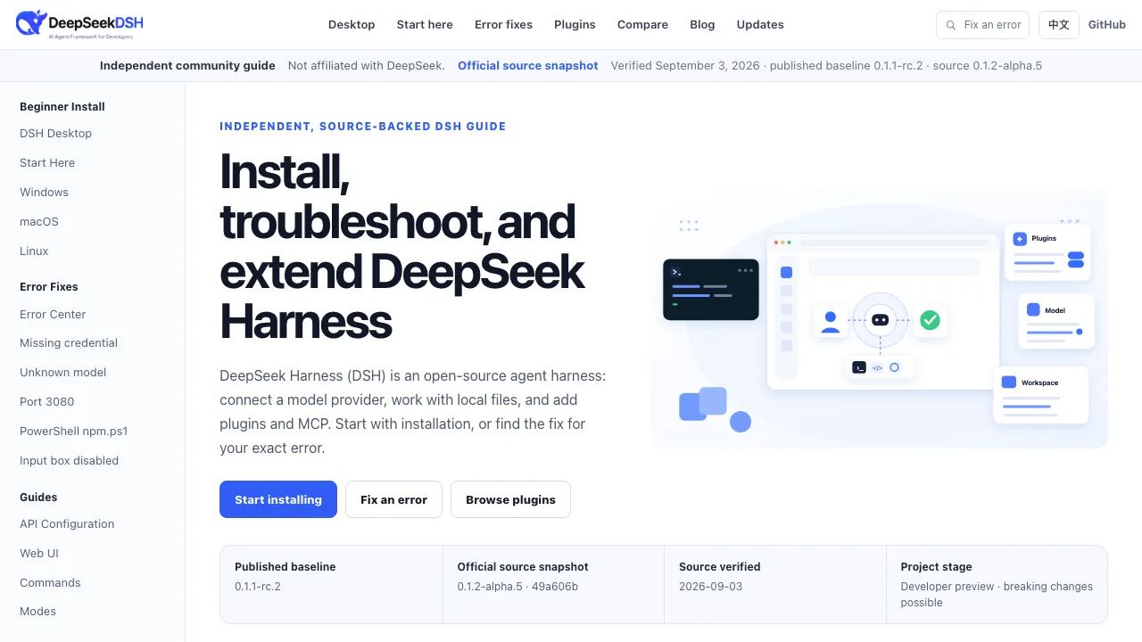This screenshot has height=642, width=1142.
Task: Click the user avatar icon in illustration
Action: pos(831,321)
